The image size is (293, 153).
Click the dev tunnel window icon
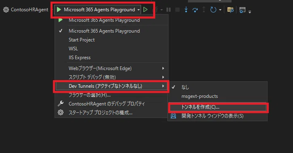173,116
